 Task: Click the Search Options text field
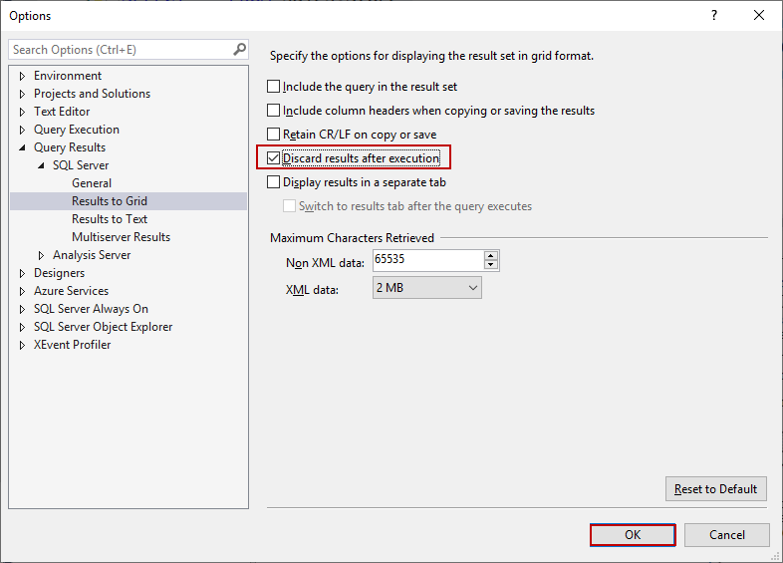[x=120, y=49]
